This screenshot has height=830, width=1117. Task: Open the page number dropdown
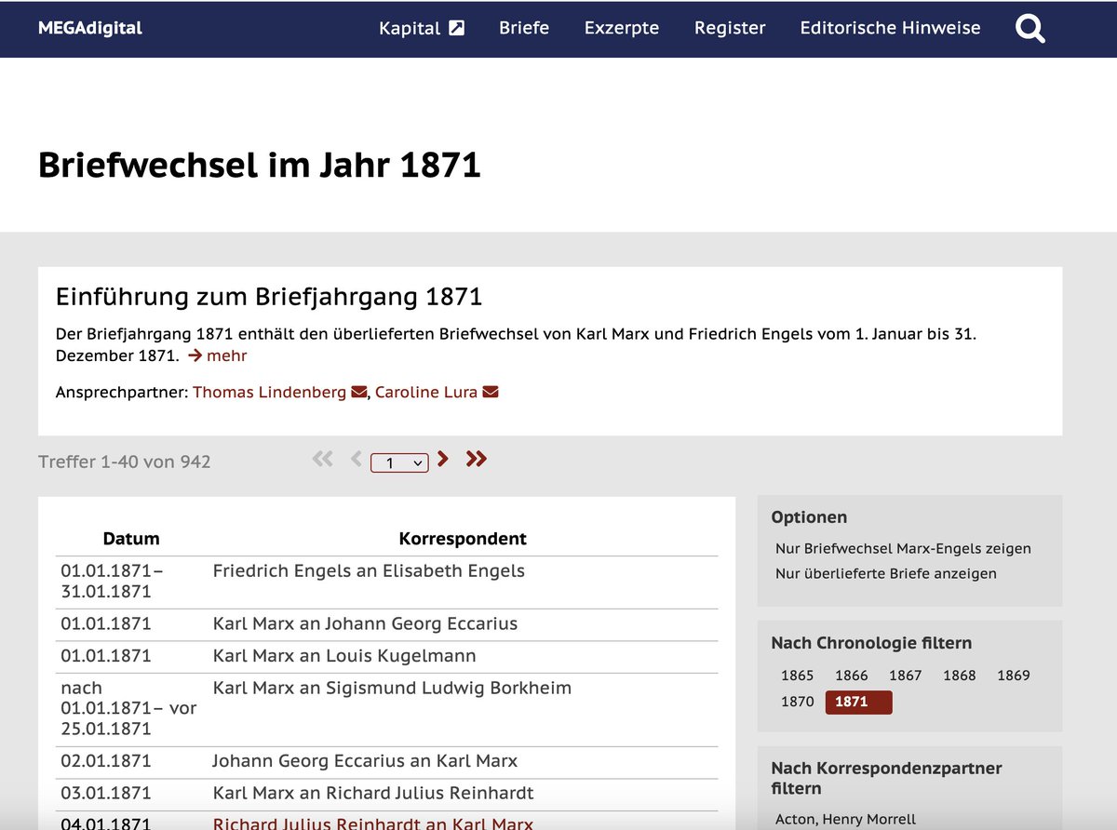399,462
